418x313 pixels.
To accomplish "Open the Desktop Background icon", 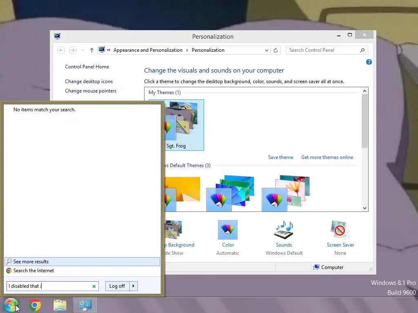I will coord(173,230).
